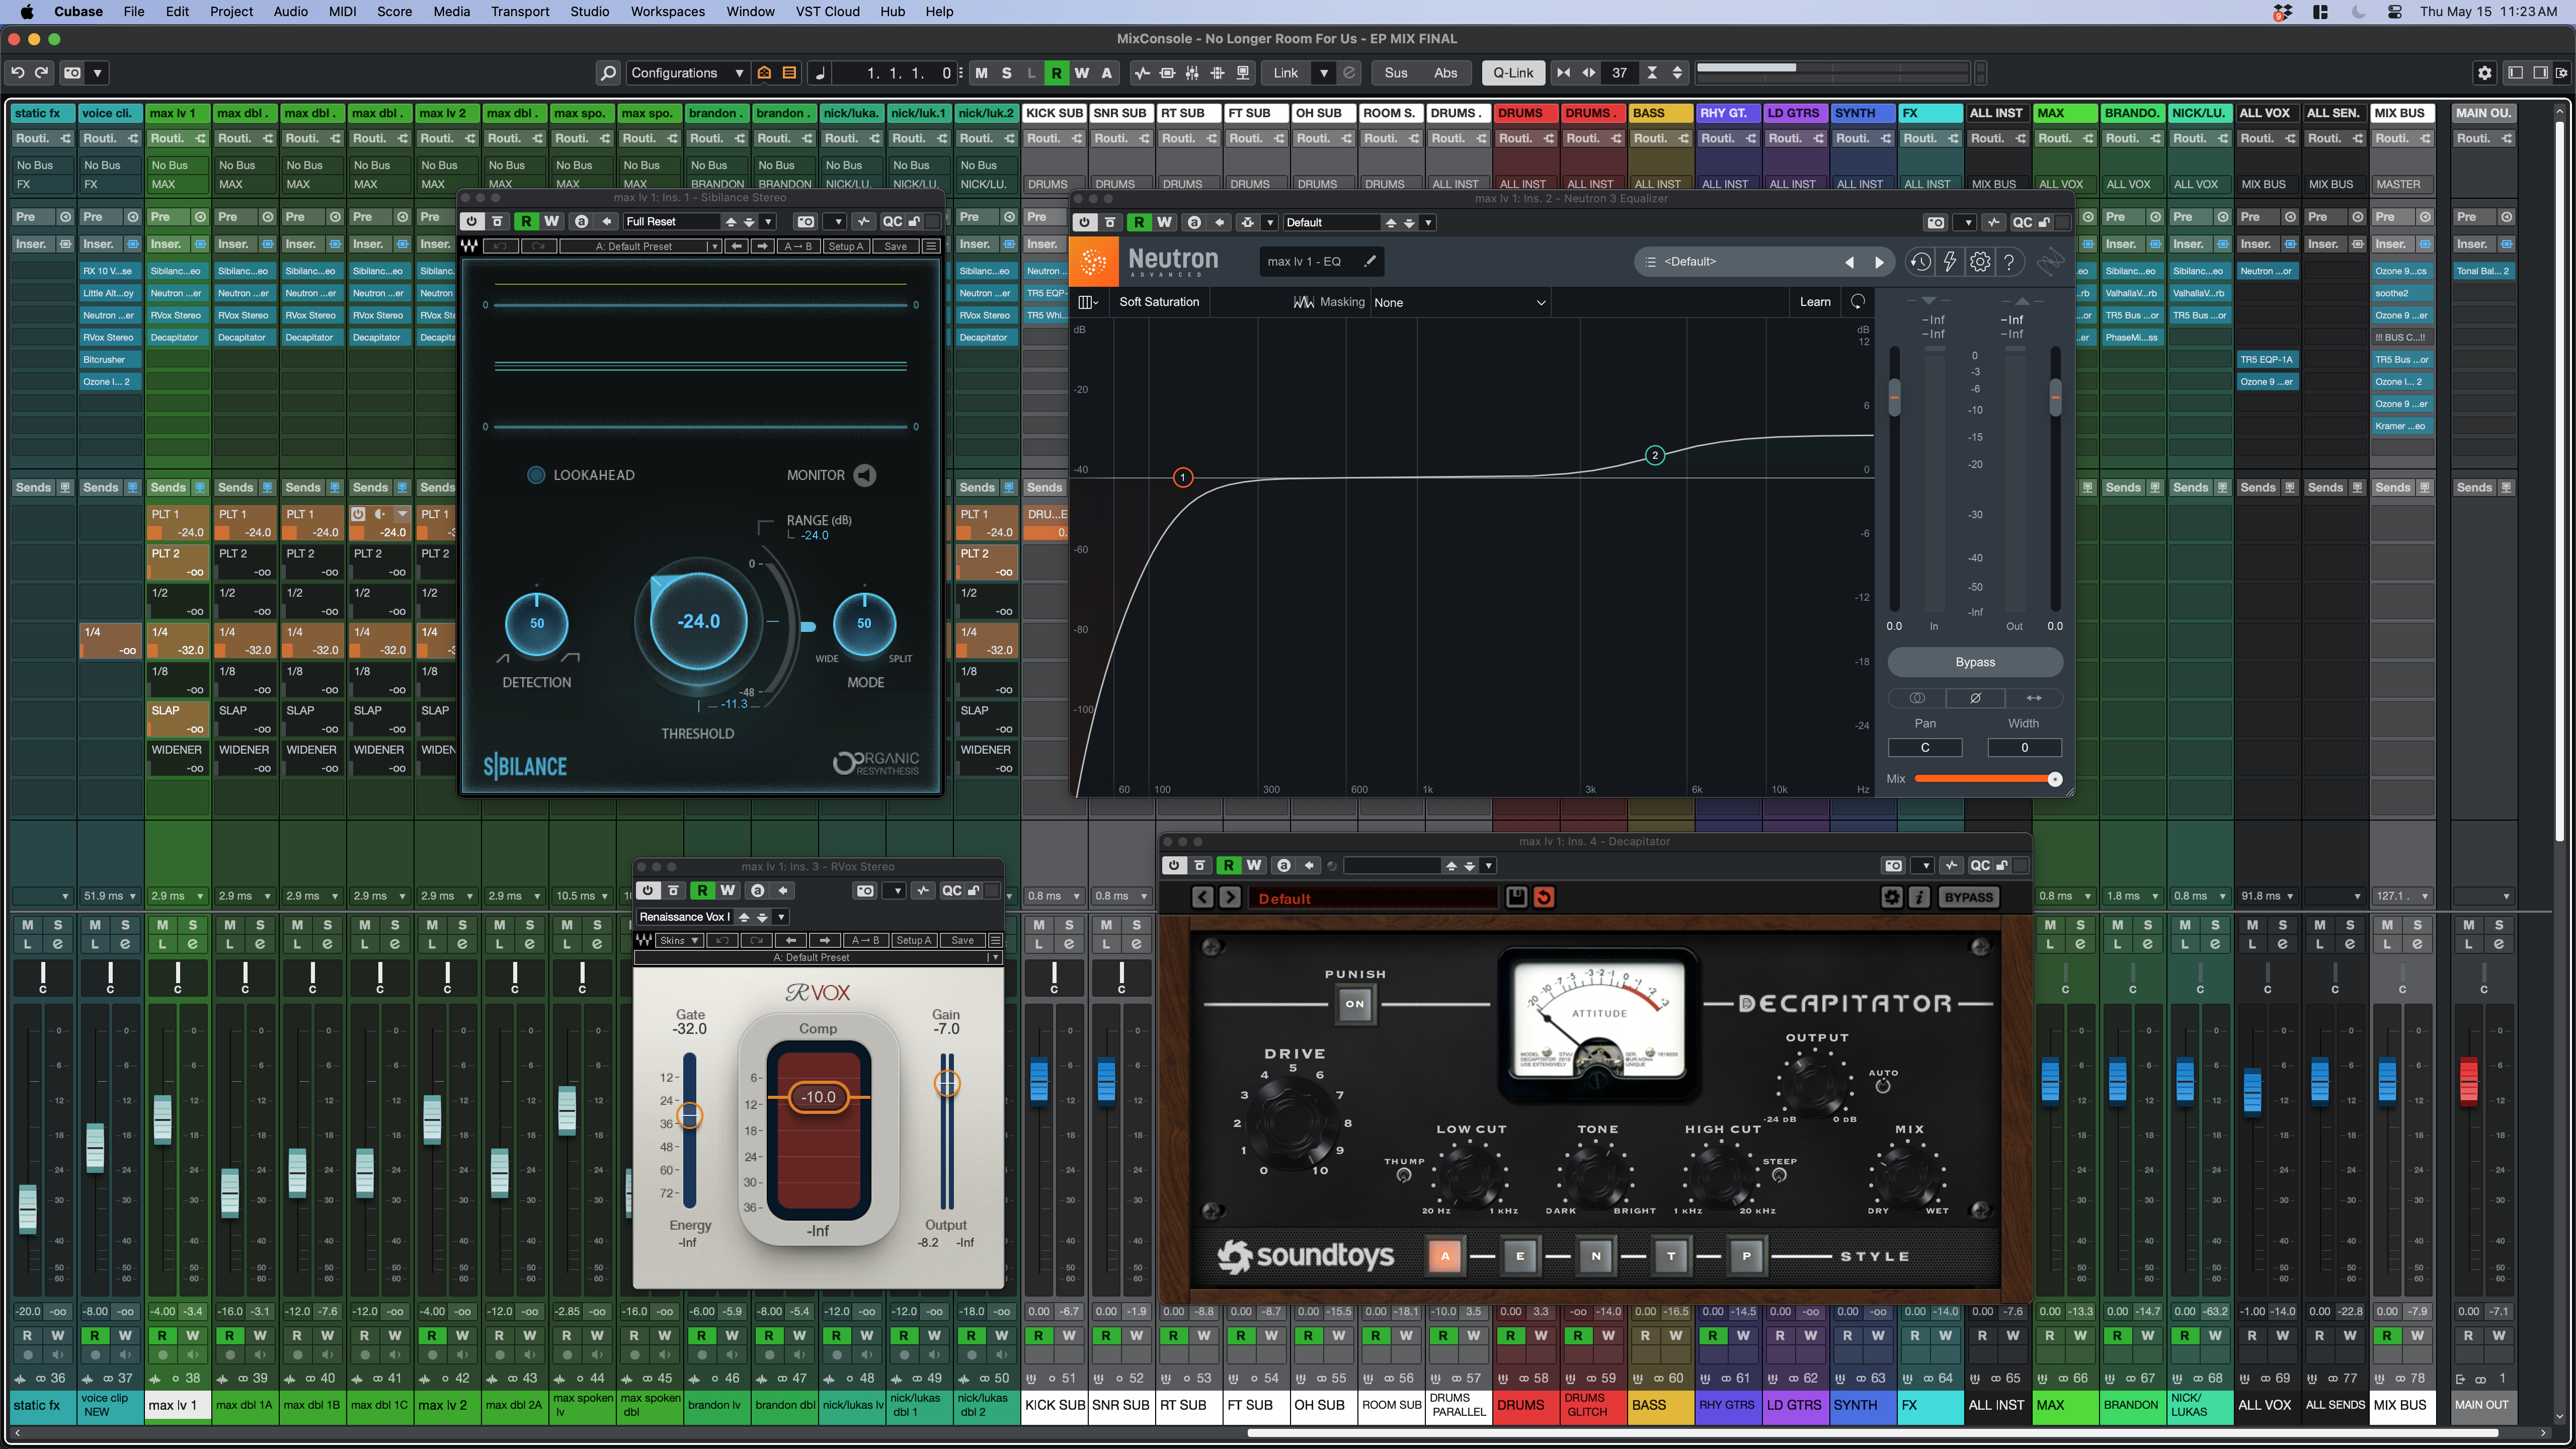
Task: Open the static fx latency dropdown arrow
Action: click(65, 896)
